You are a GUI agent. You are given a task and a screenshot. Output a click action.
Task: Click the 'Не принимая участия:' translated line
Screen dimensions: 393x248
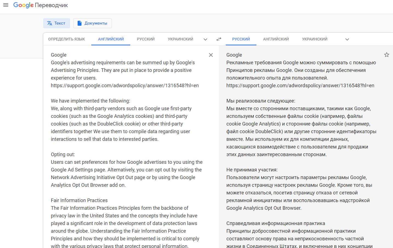pos(252,170)
